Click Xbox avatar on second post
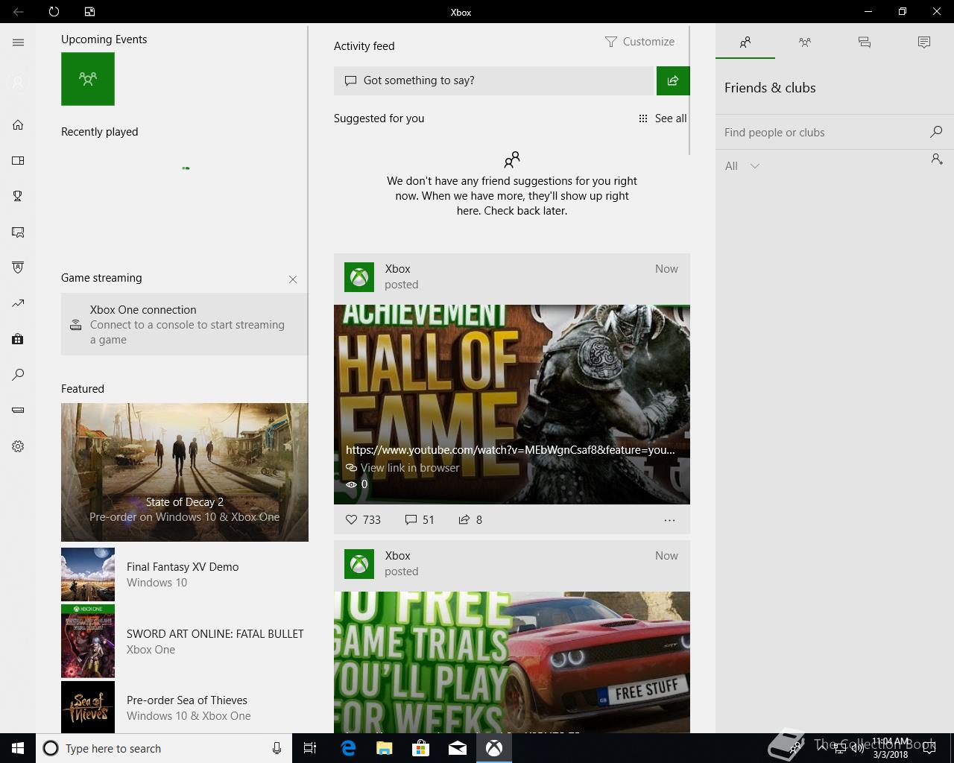The width and height of the screenshot is (954, 763). (x=359, y=564)
